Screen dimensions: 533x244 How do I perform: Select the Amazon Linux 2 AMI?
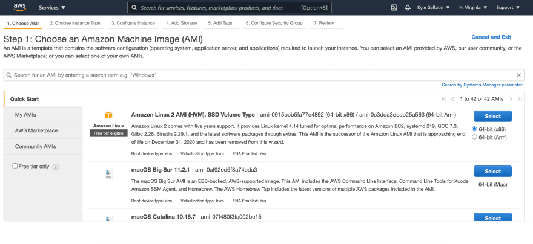[492, 116]
